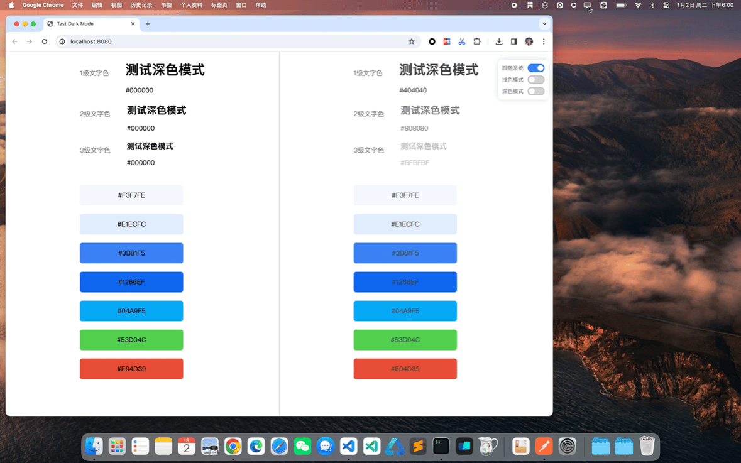
Task: Expand the tab search chevron
Action: click(544, 24)
